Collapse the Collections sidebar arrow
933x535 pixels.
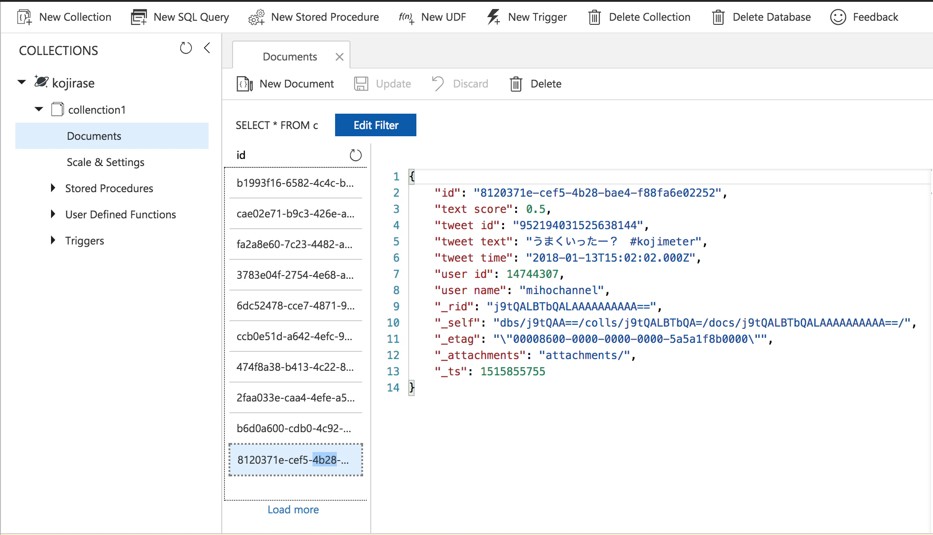point(207,48)
